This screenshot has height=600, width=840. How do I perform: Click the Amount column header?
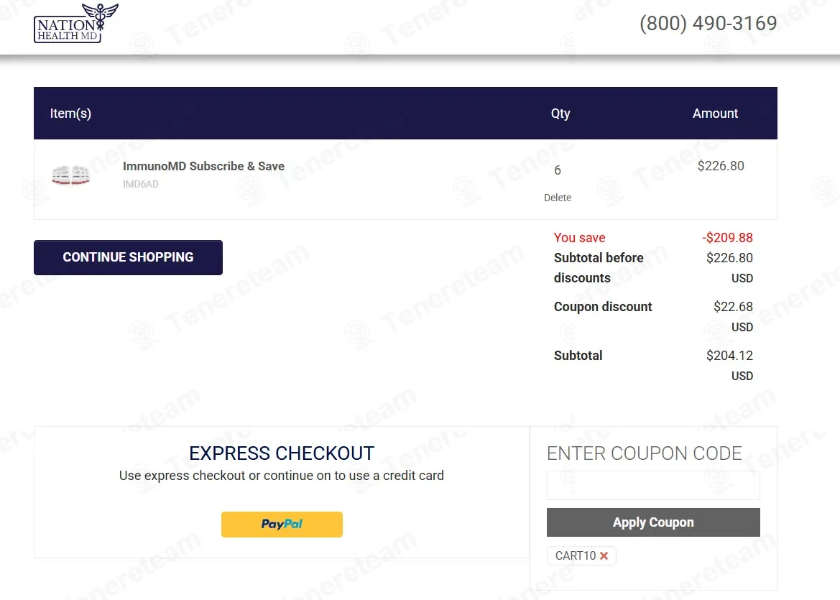pos(715,113)
